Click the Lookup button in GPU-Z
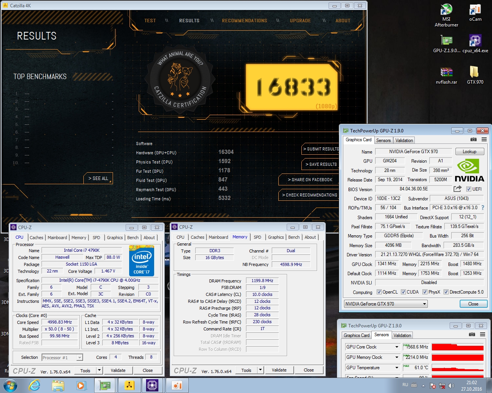 tap(469, 152)
